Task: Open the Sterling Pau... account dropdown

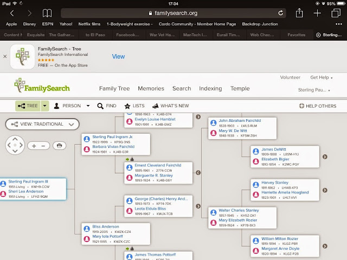Action: click(x=314, y=90)
